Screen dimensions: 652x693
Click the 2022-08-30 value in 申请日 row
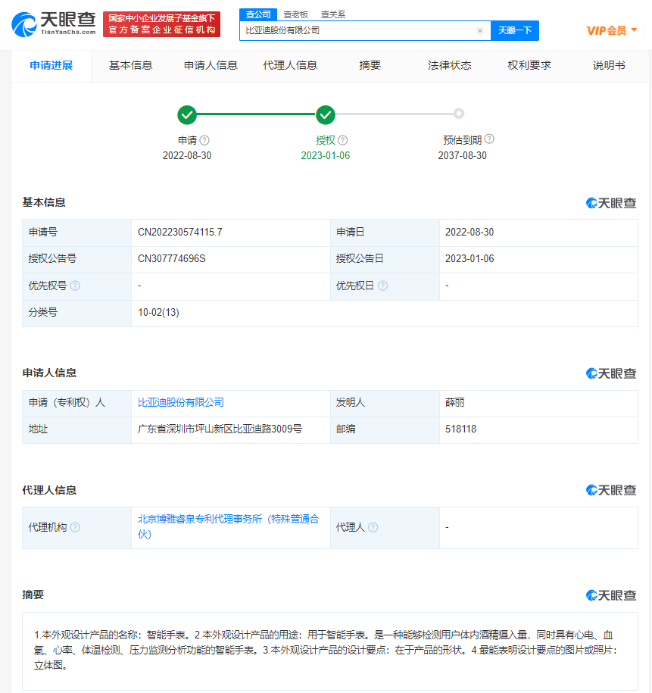tap(470, 233)
